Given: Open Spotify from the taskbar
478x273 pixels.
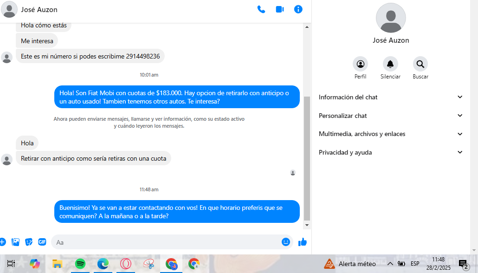Looking at the screenshot, I should coord(80,264).
